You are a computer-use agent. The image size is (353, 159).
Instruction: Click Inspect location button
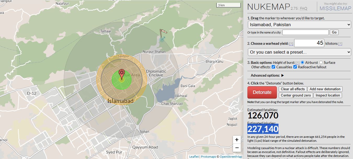(x=328, y=95)
